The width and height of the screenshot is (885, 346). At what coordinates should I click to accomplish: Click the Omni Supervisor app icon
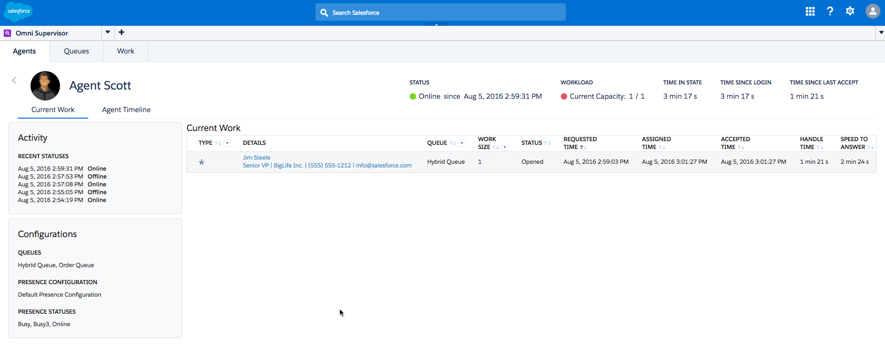(x=7, y=33)
